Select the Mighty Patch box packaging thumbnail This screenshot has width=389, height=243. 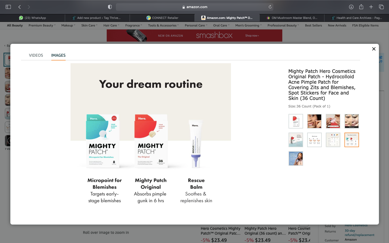pyautogui.click(x=296, y=121)
